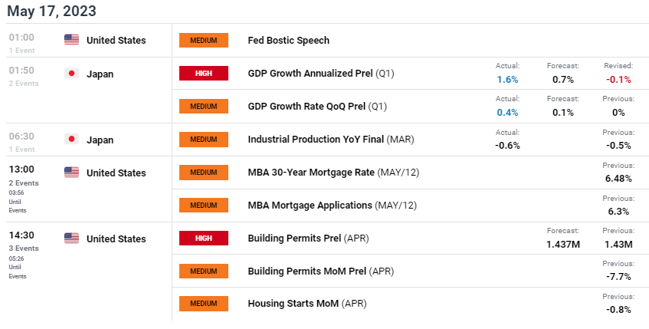Click the Japan flag in the 01:50 row
Screen dimensions: 649x329
pos(71,74)
